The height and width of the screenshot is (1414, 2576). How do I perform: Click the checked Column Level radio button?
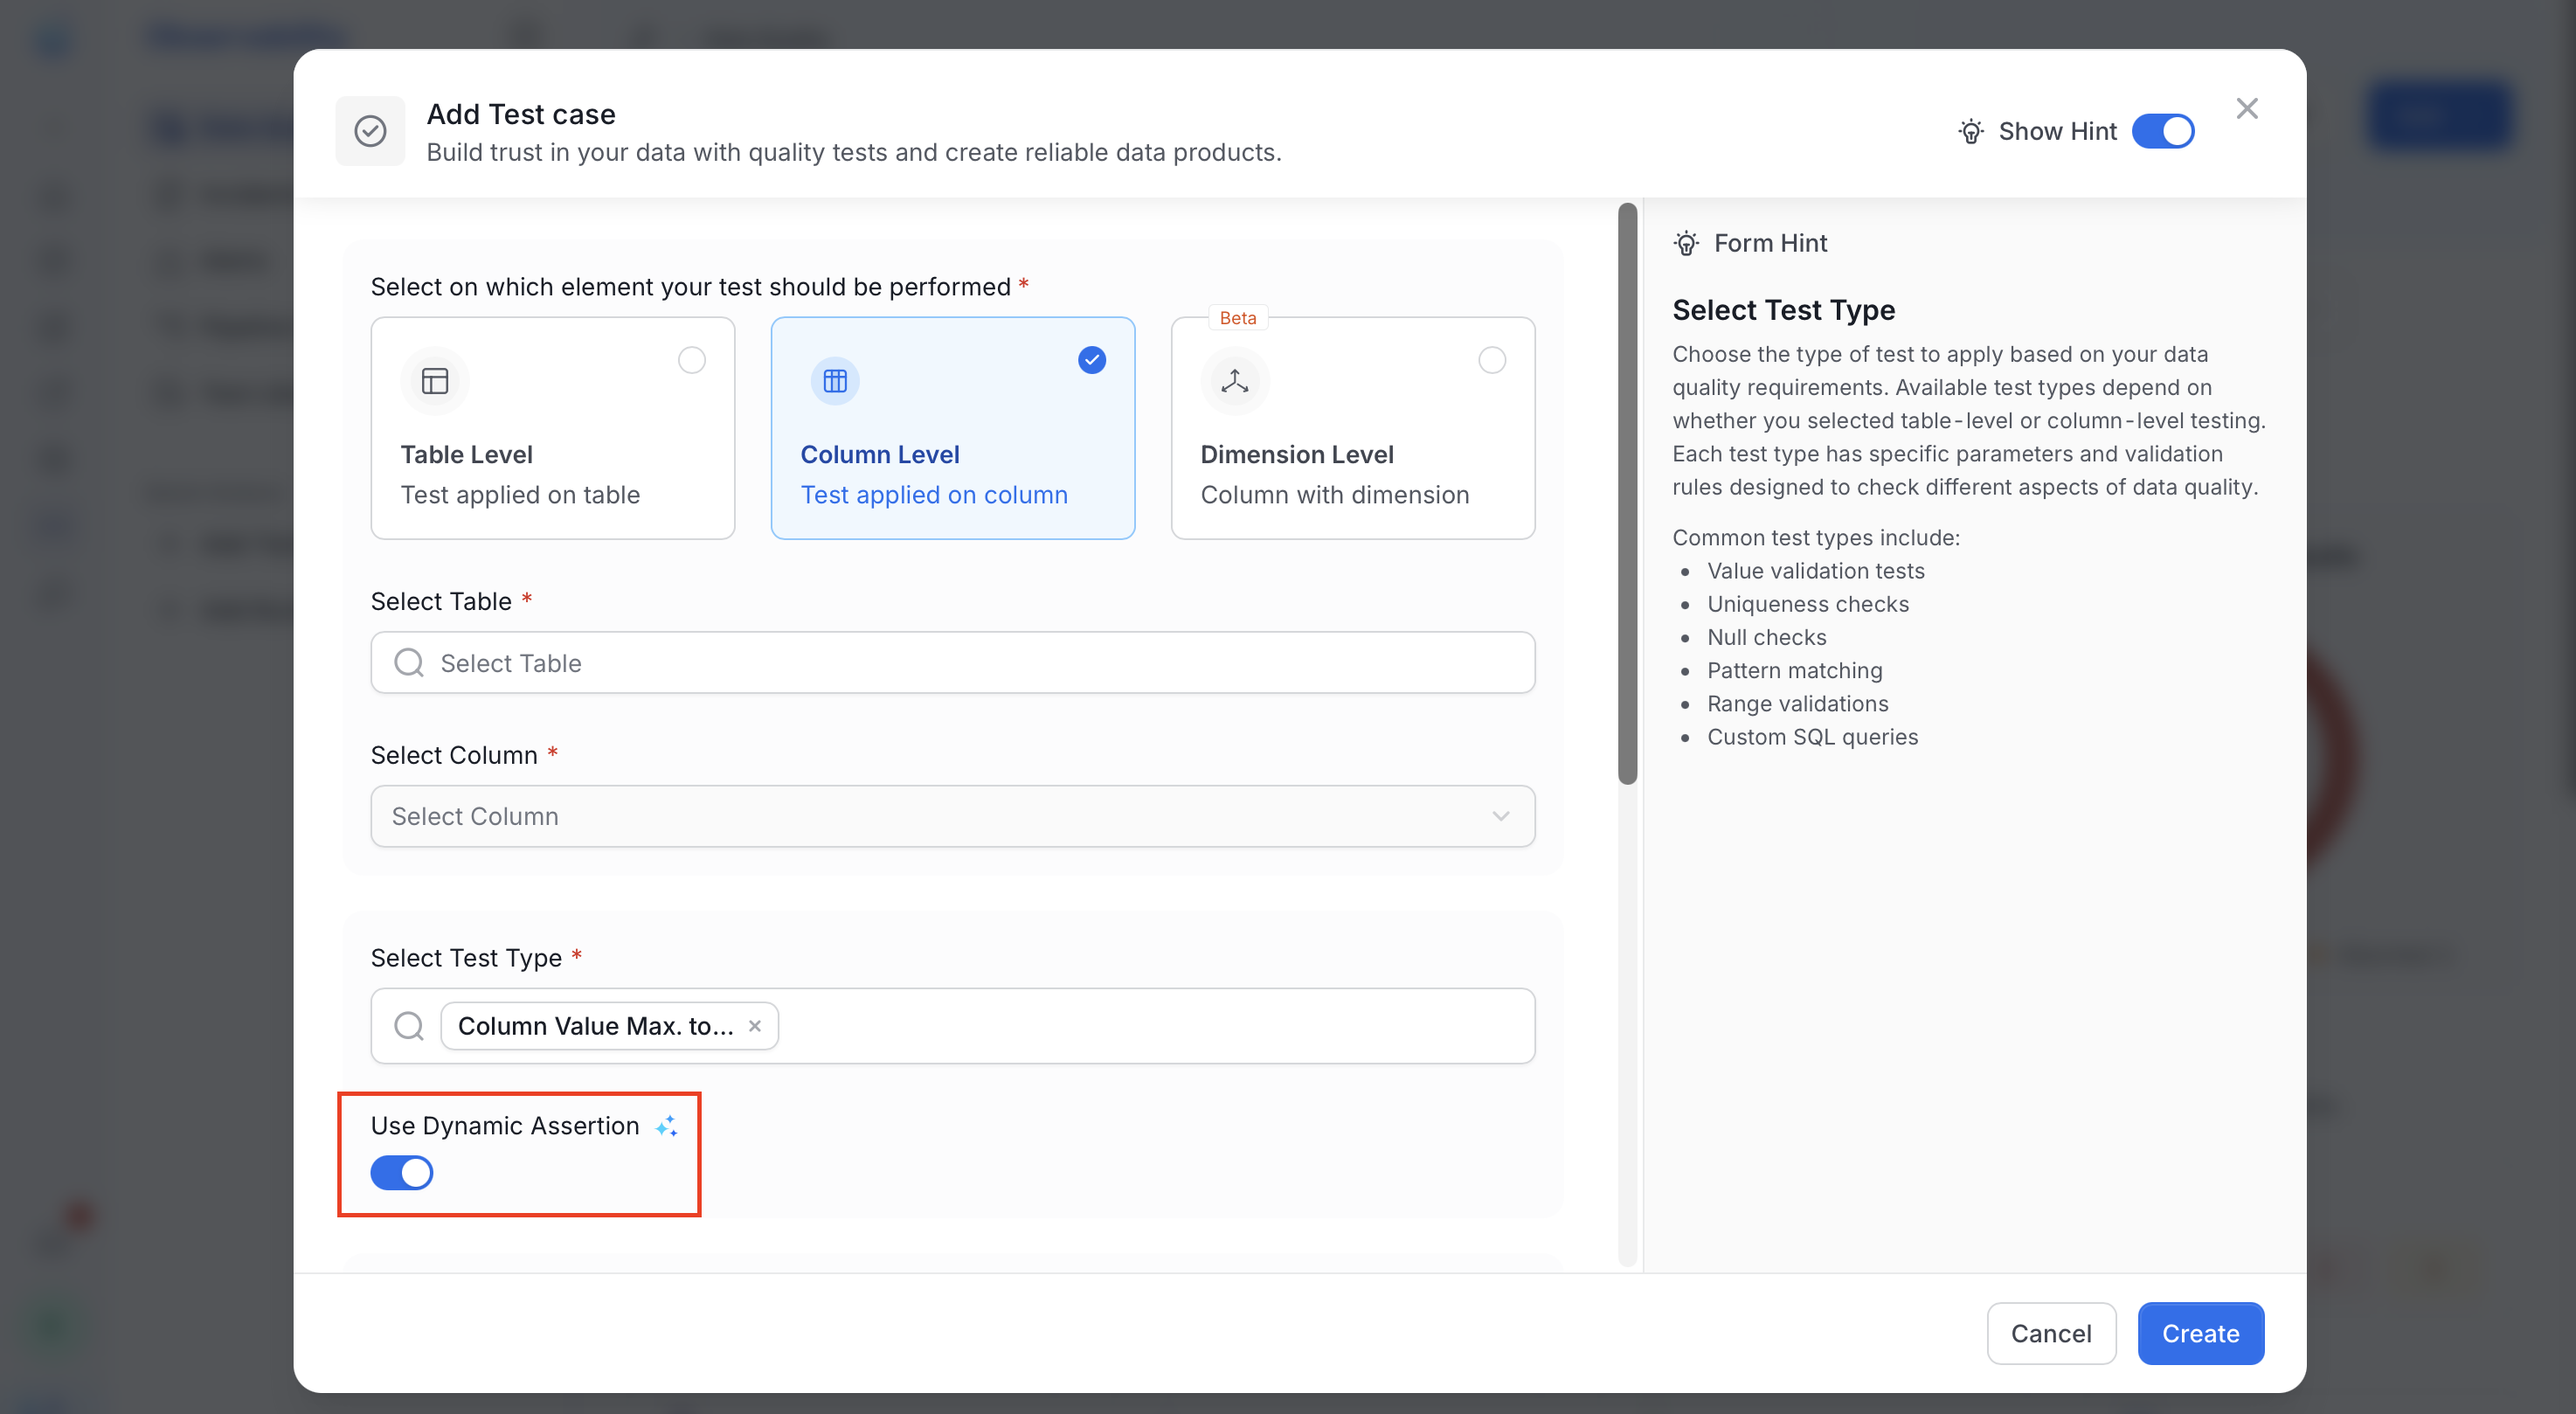pos(1091,360)
